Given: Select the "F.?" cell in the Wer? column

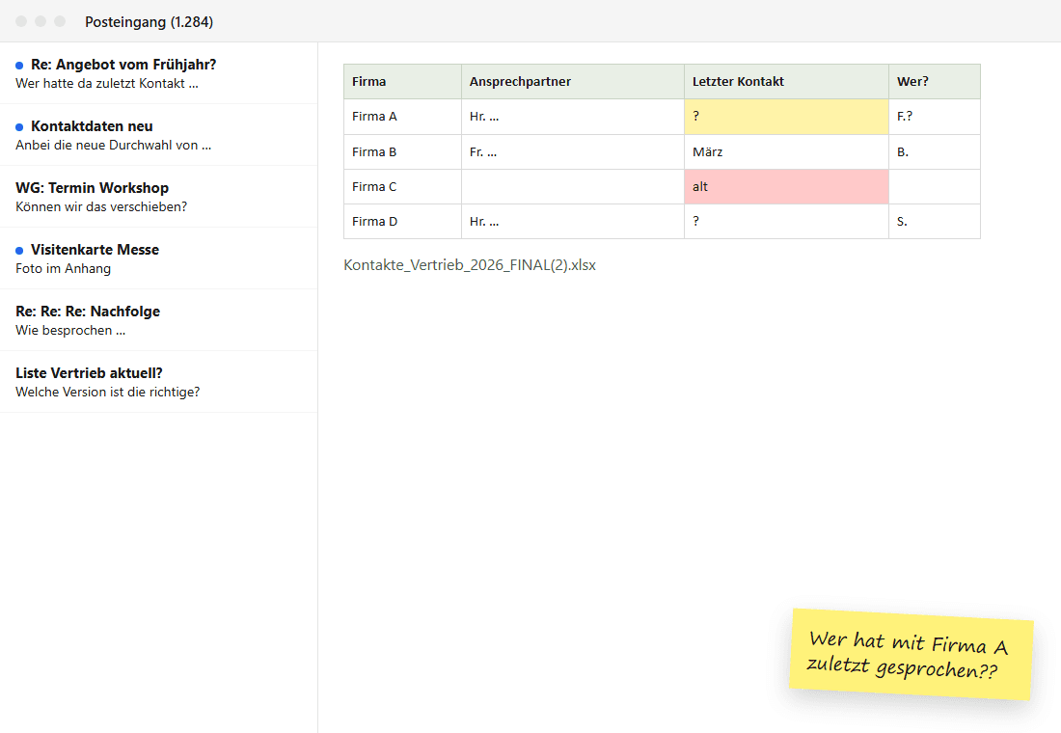Looking at the screenshot, I should click(935, 117).
